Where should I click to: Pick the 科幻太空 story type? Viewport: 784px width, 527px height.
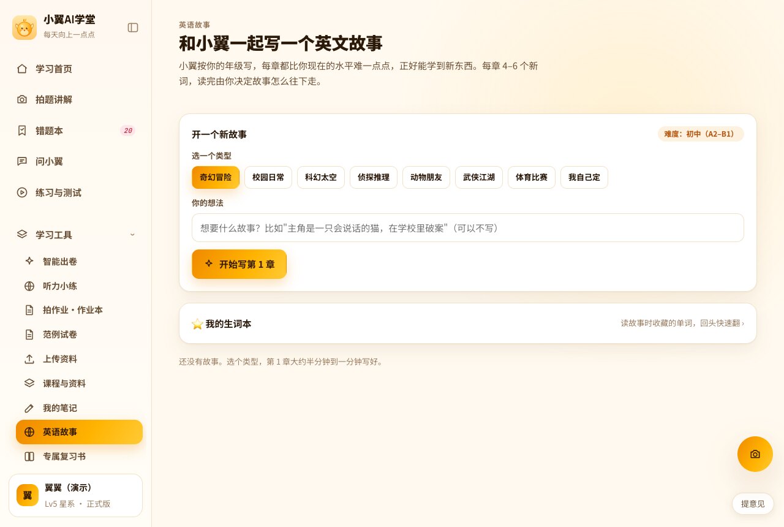click(x=321, y=177)
